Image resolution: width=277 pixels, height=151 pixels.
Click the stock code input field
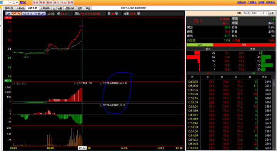4,2
